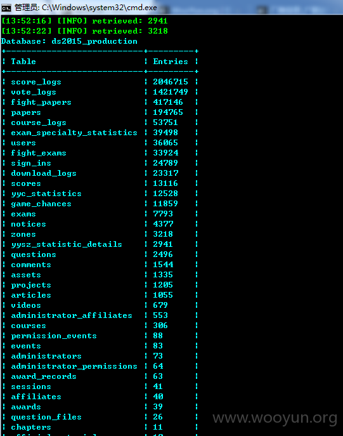Click the Table column header

[x=23, y=62]
